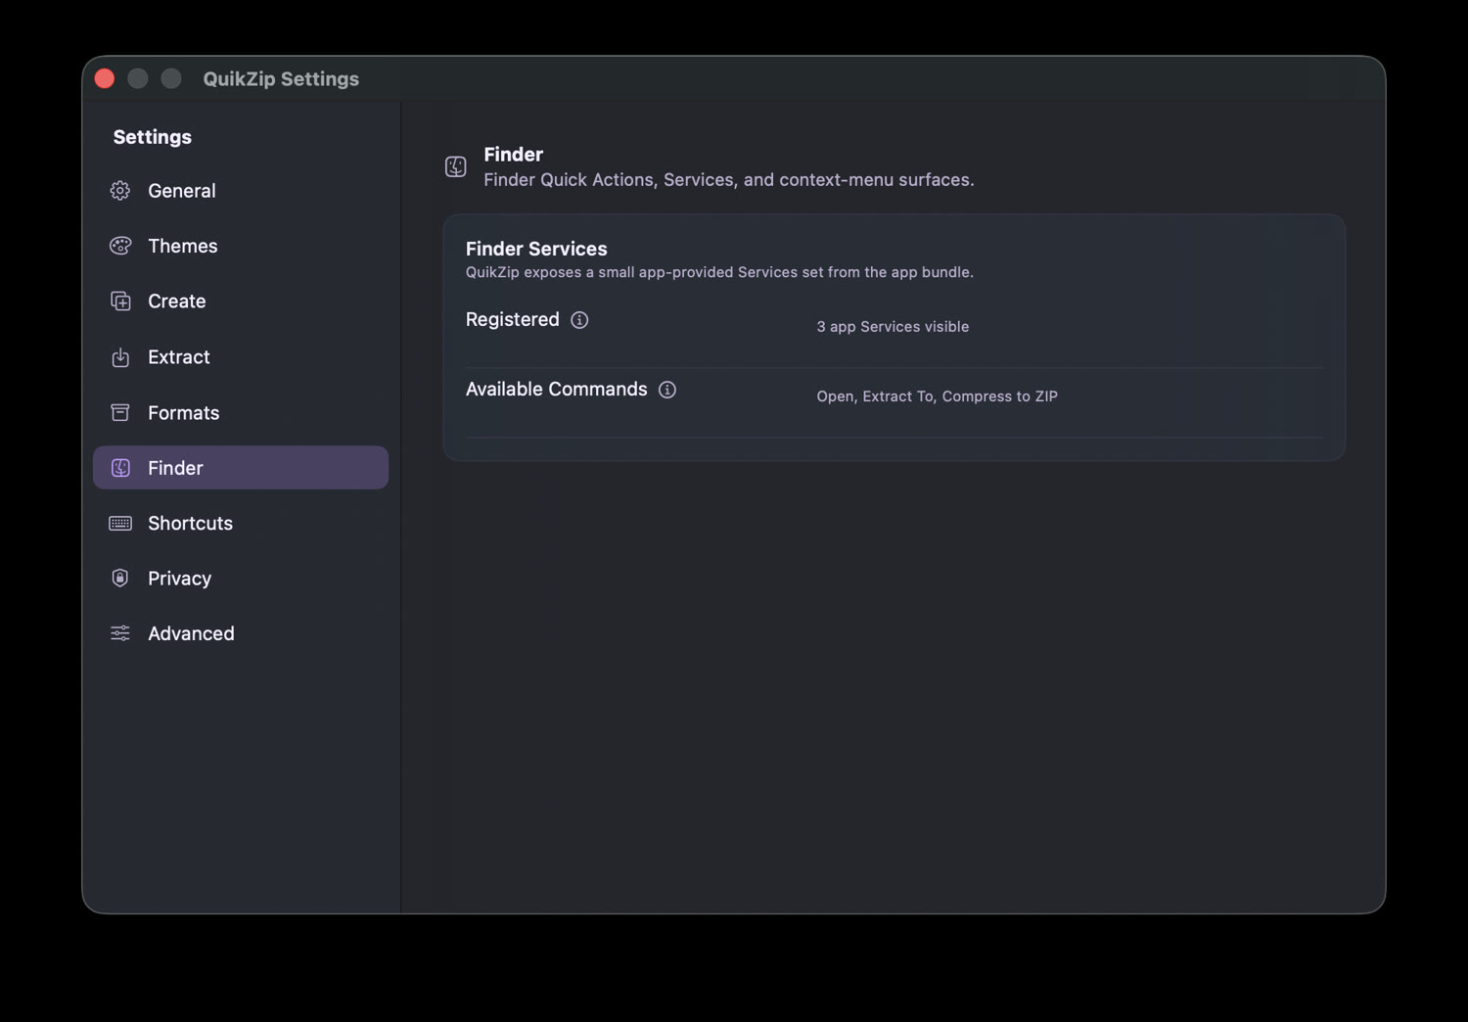
Task: Click 'Open, Extract To, Compress to ZIP' text
Action: point(937,396)
